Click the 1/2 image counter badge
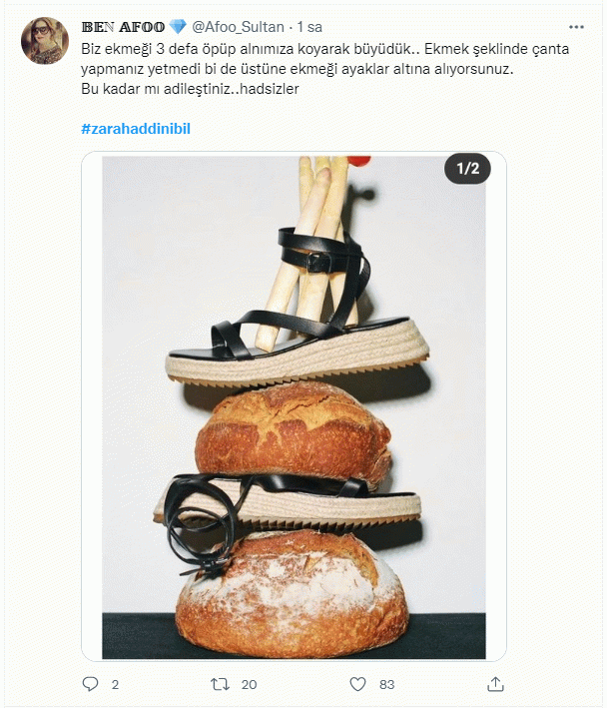Screen dimensions: 607x708 (x=468, y=169)
